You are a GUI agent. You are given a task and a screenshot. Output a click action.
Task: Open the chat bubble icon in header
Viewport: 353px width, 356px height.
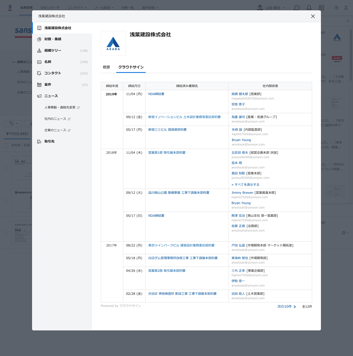click(297, 8)
